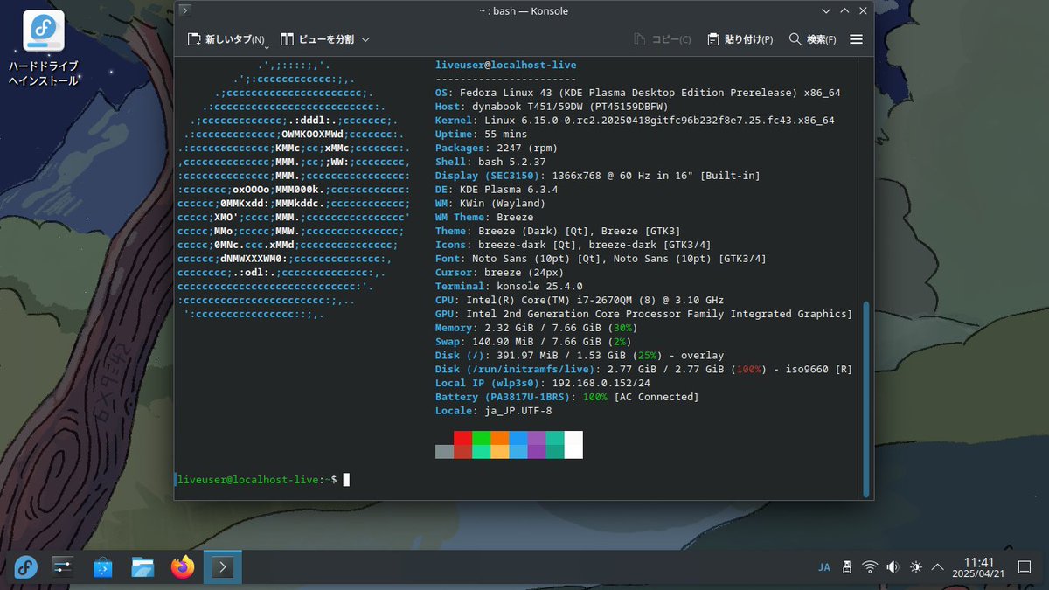Click the Konsole terminal scrollbar

pyautogui.click(x=867, y=398)
